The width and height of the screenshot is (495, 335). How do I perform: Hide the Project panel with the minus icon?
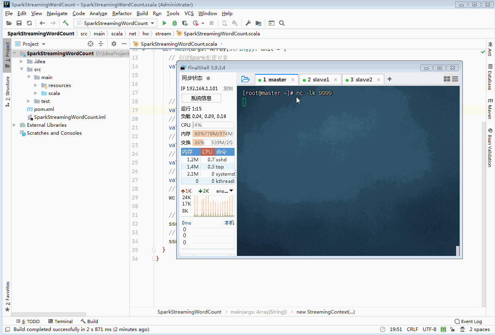pyautogui.click(x=124, y=44)
